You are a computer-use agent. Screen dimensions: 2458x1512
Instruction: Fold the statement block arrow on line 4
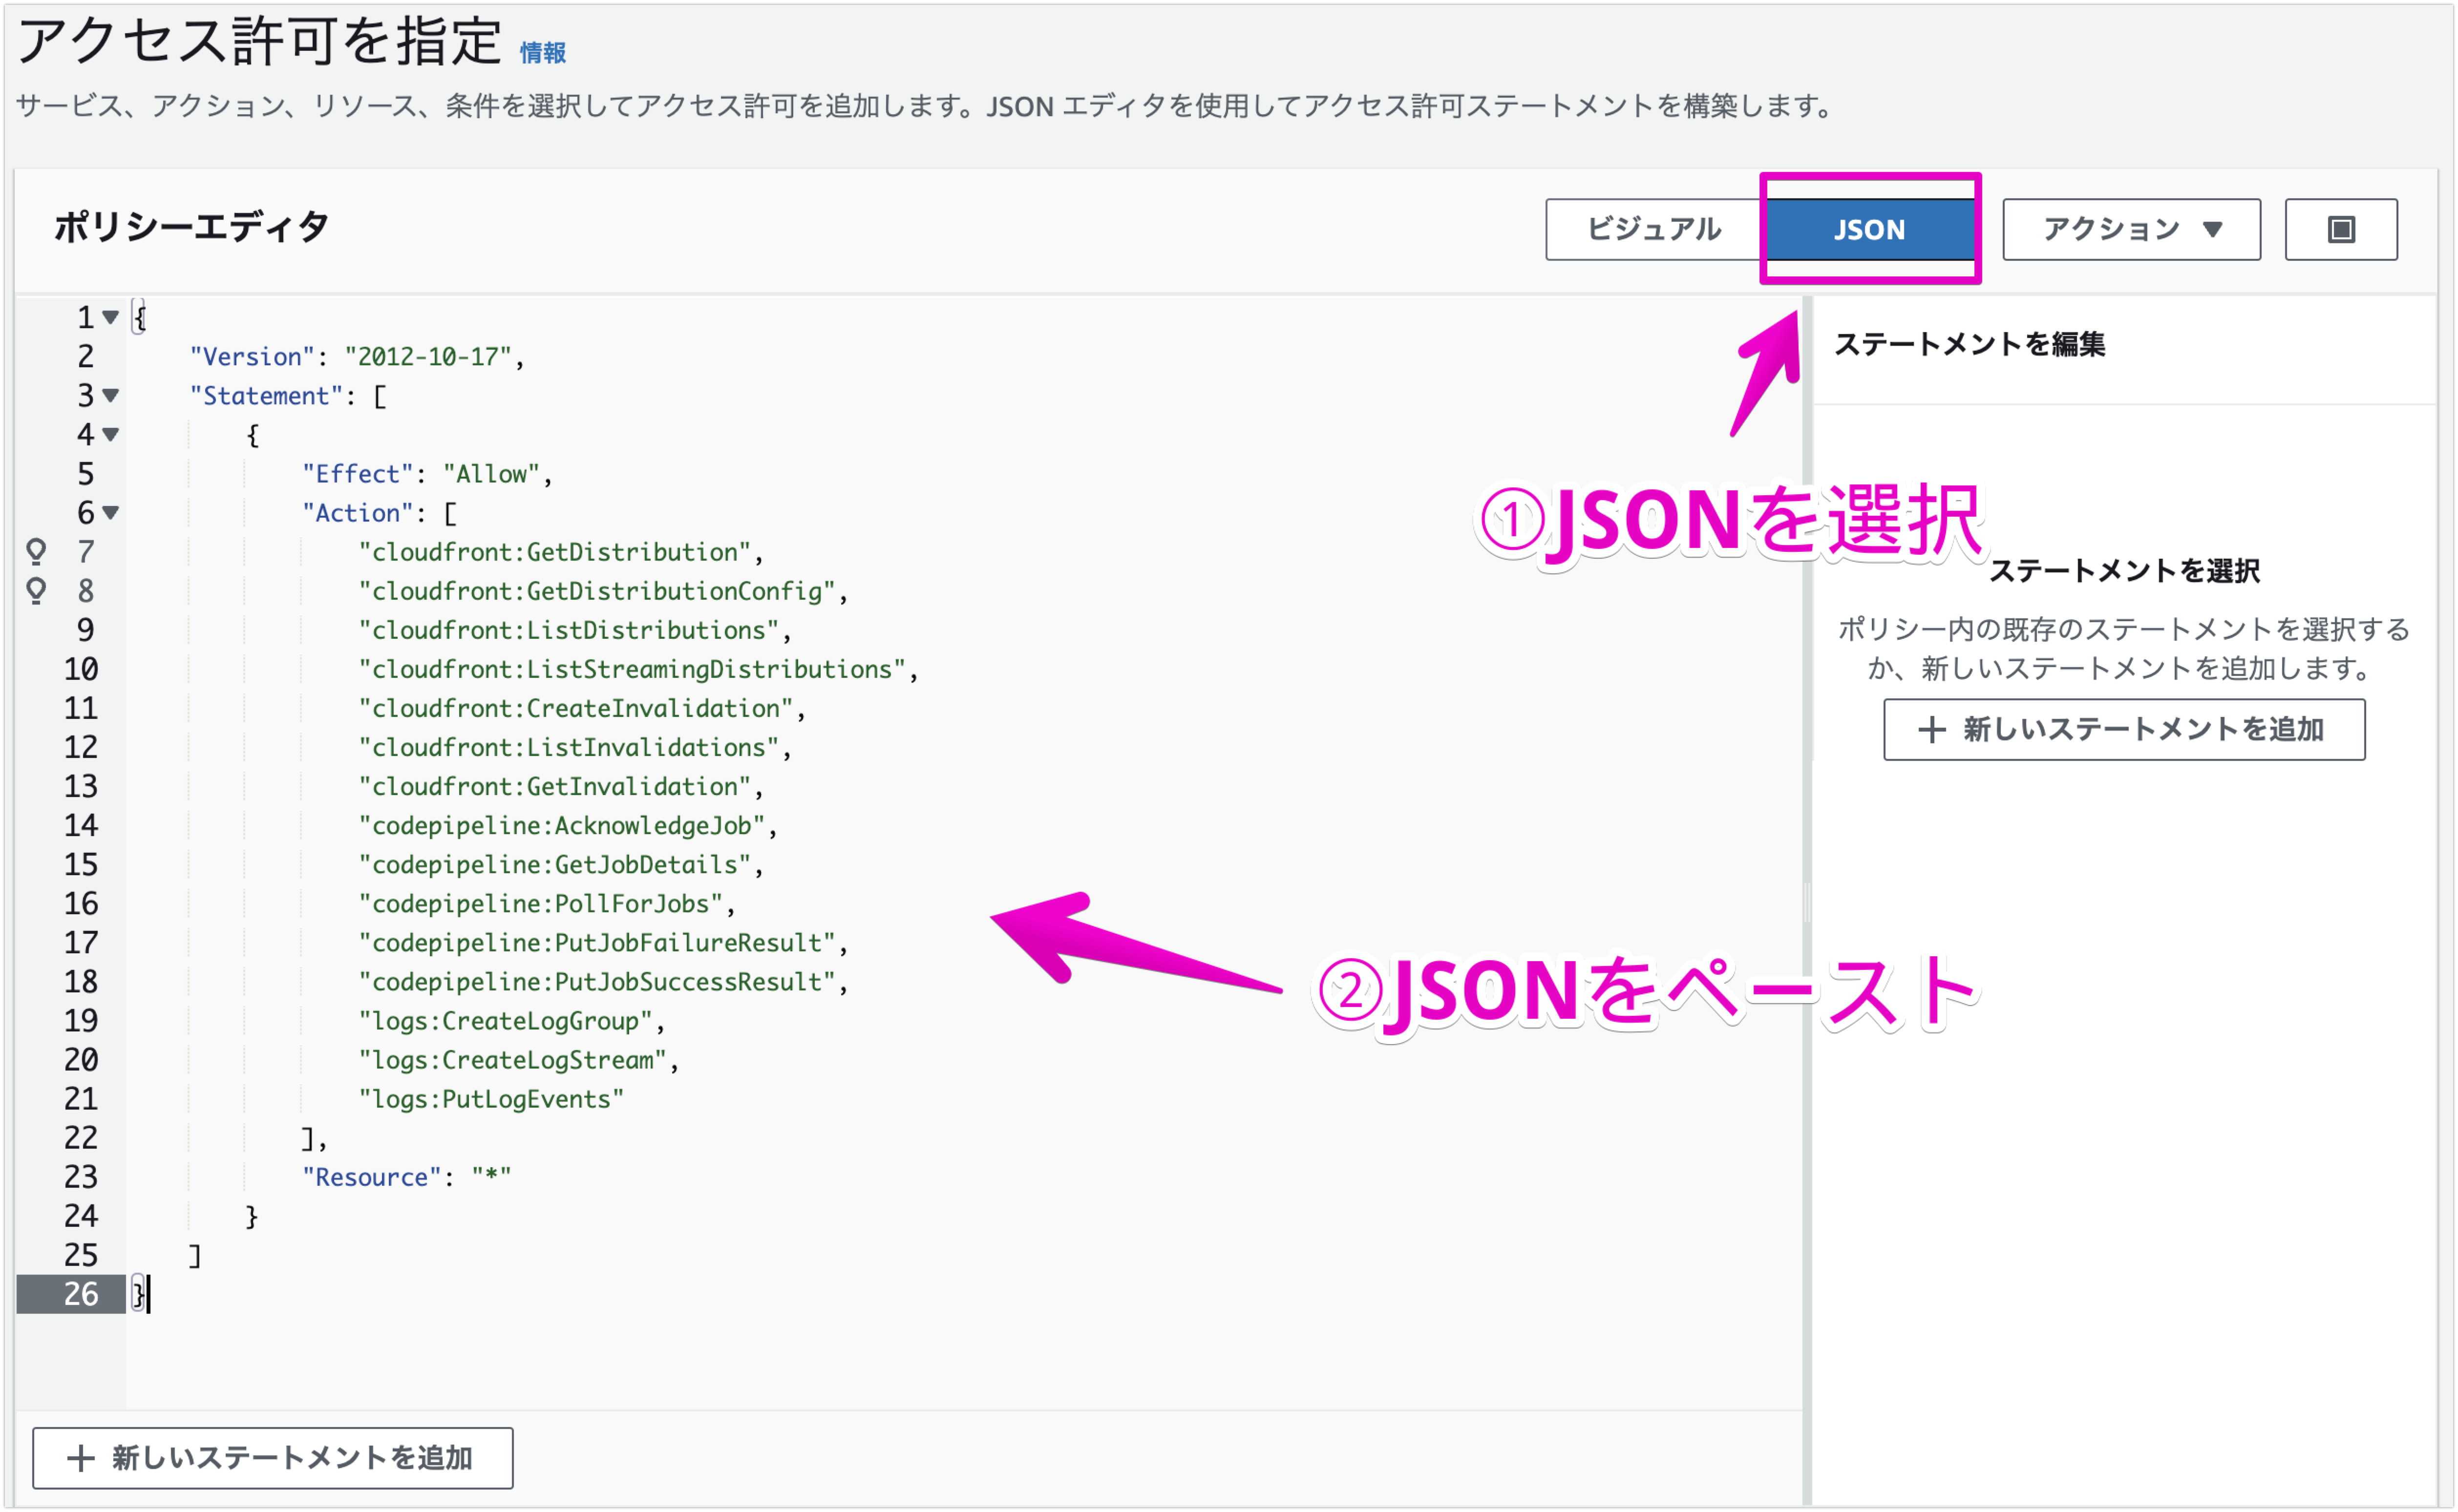111,434
